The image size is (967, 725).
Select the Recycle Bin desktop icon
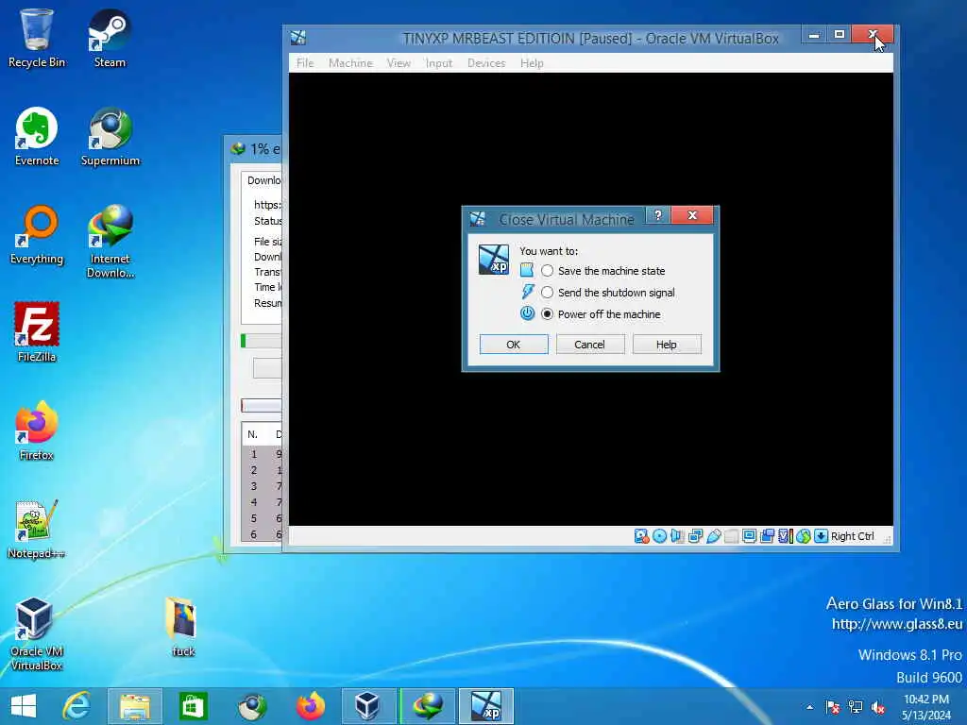coord(37,38)
